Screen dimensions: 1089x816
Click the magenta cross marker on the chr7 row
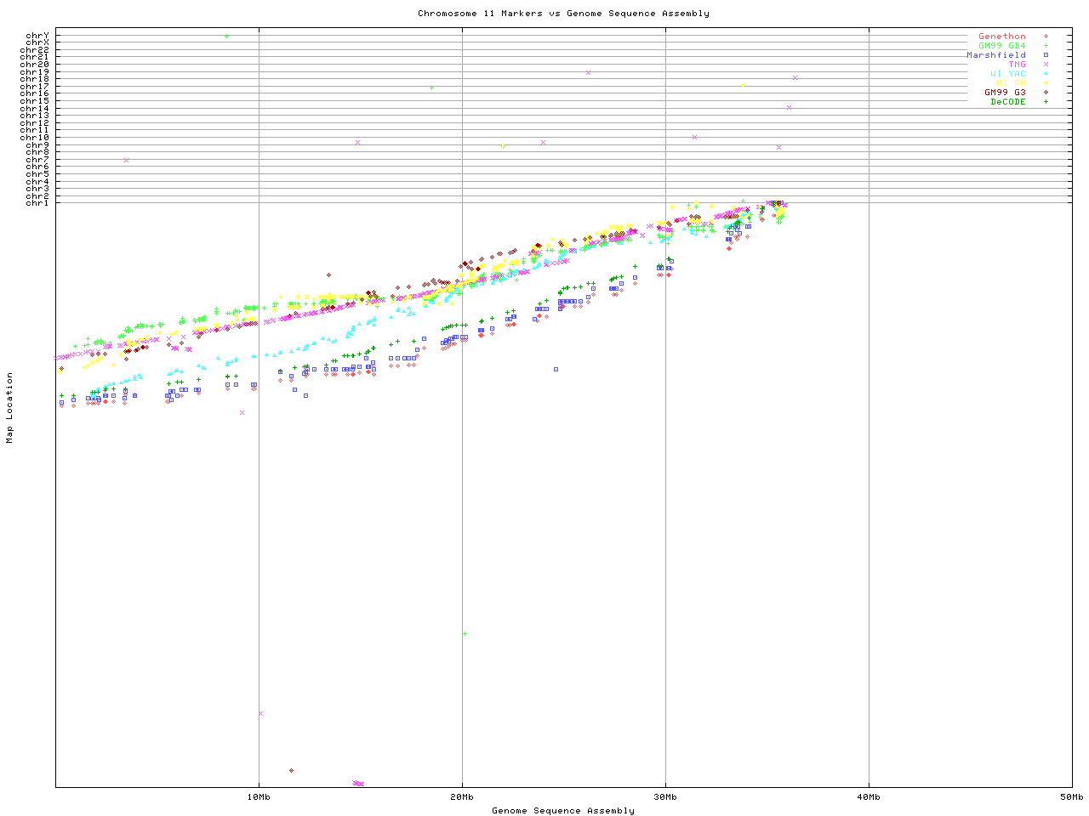click(x=126, y=160)
